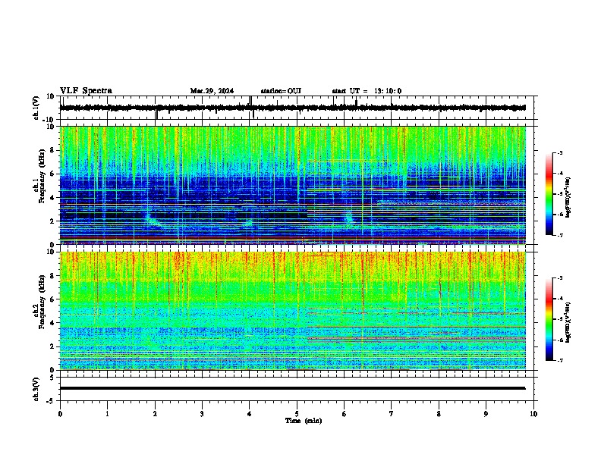Click the ch.1(V) waveform axis label

36,108
